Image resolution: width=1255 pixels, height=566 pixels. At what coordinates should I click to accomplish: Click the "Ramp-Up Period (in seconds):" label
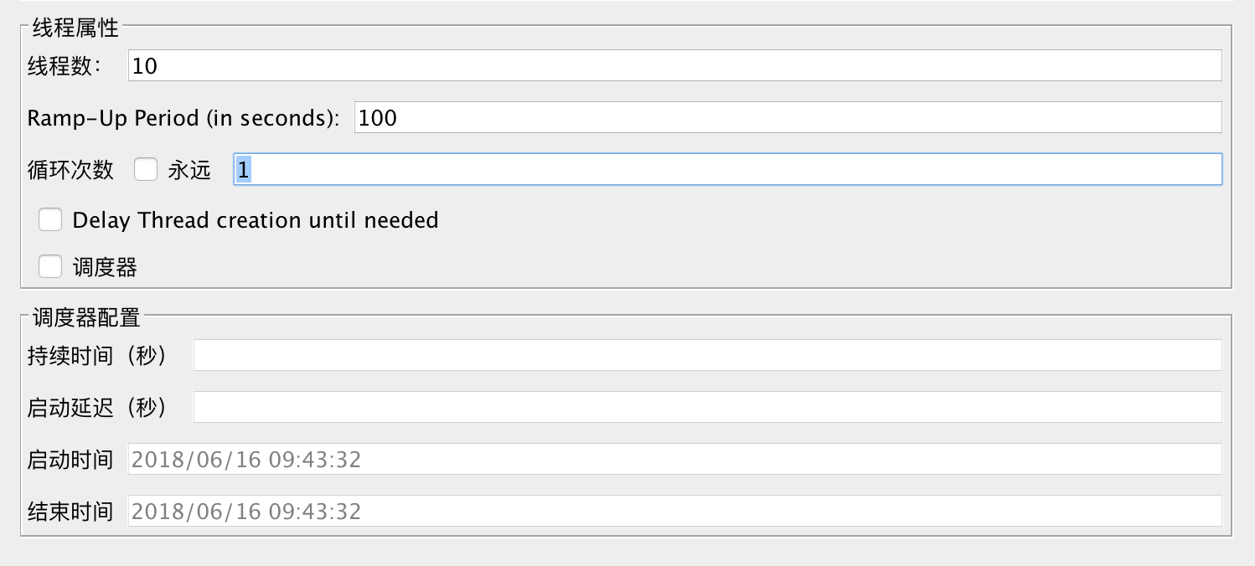pos(183,118)
